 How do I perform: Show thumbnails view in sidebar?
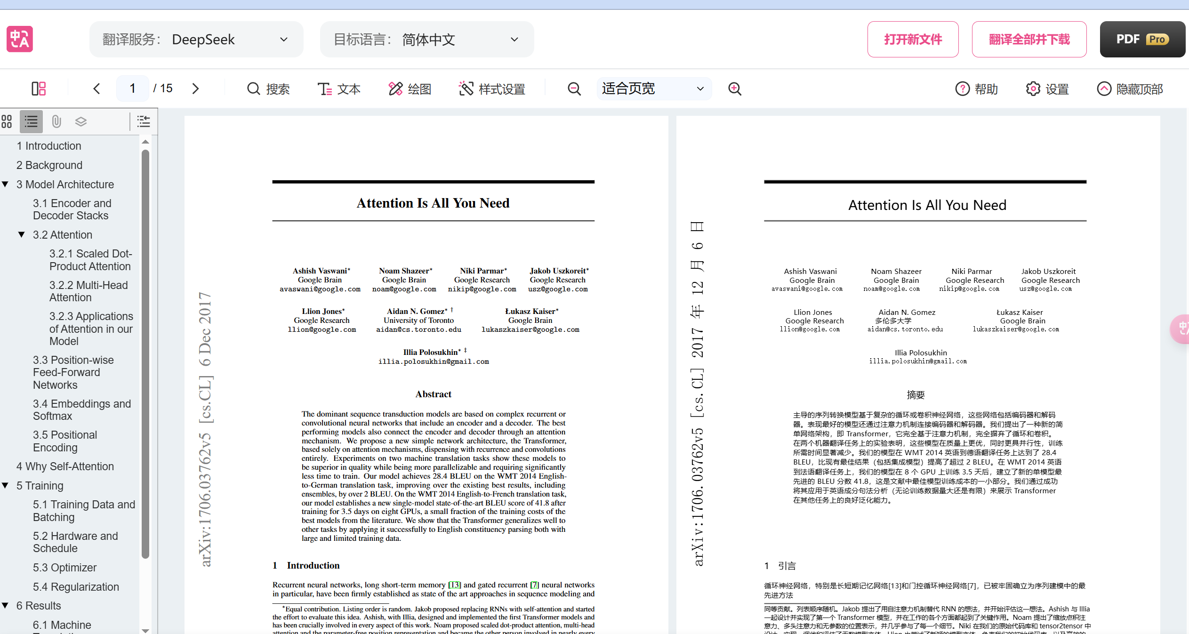(x=7, y=121)
